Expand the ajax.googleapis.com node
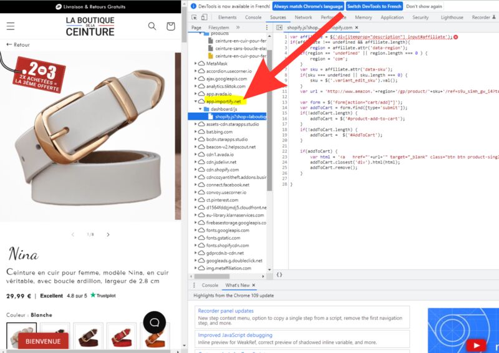Viewport: 499px width, 353px height. pyautogui.click(x=195, y=79)
